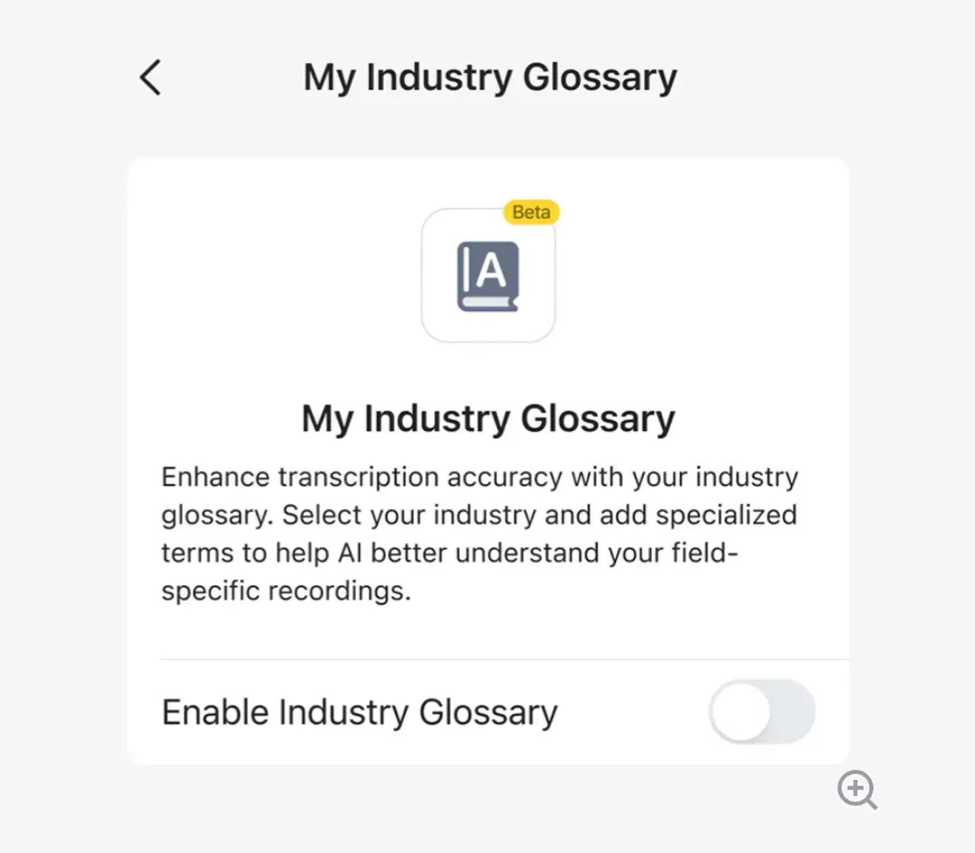Click the top My Industry Glossary page title
The height and width of the screenshot is (853, 975).
(490, 77)
